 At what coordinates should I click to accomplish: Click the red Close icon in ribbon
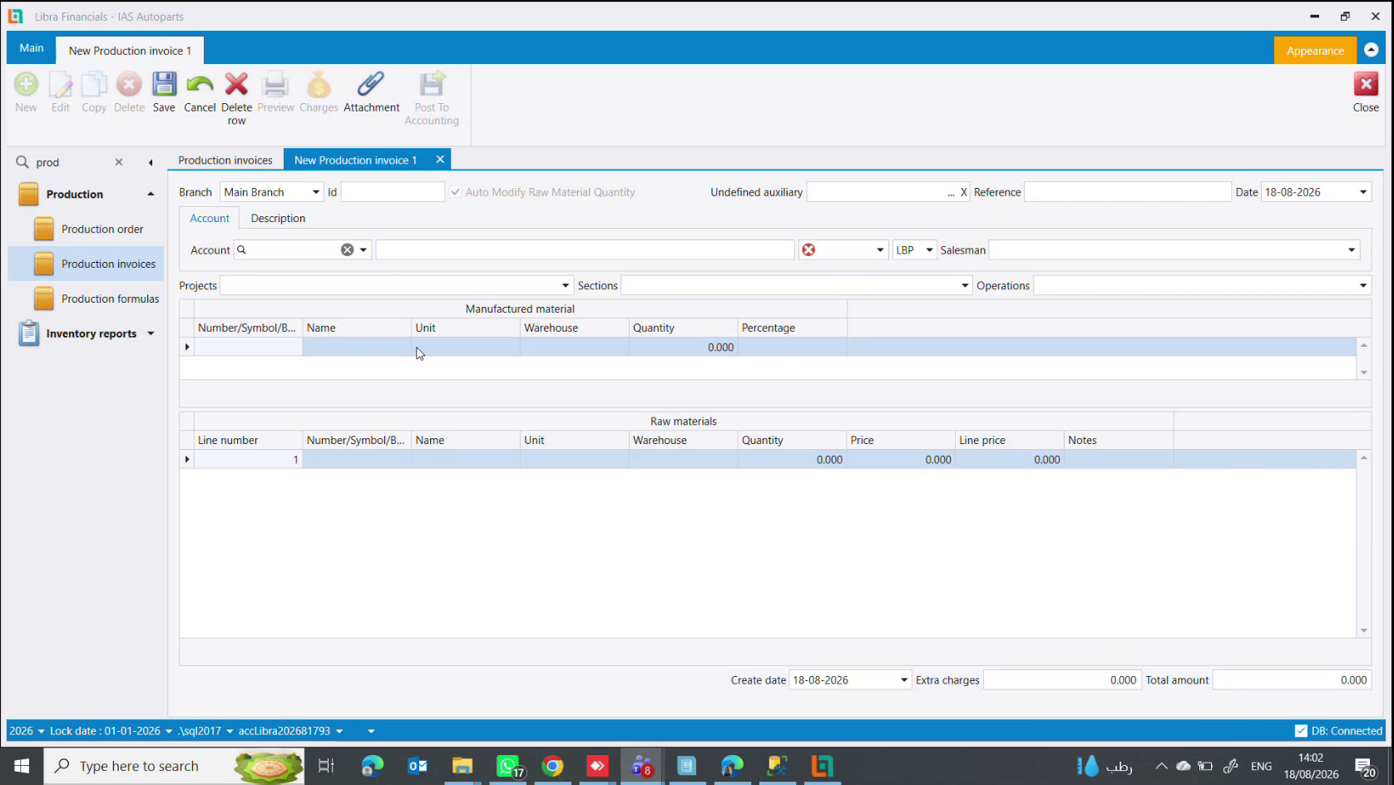pos(1366,91)
